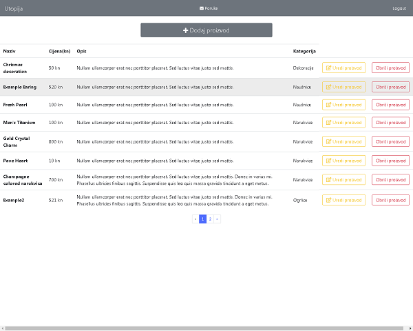Viewport: 413px width, 331px height.
Task: Edit the Example Earing product
Action: (343, 87)
